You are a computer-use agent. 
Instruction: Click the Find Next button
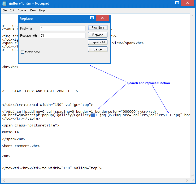click(98, 28)
